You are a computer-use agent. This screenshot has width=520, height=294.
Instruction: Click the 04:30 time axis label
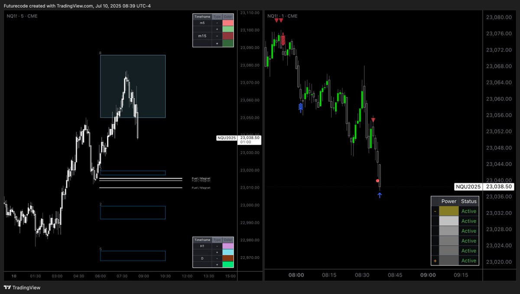click(x=78, y=276)
